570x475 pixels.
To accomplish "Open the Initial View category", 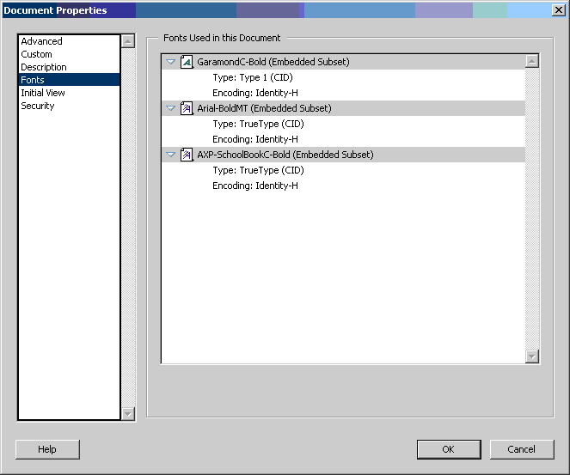I will coord(69,93).
